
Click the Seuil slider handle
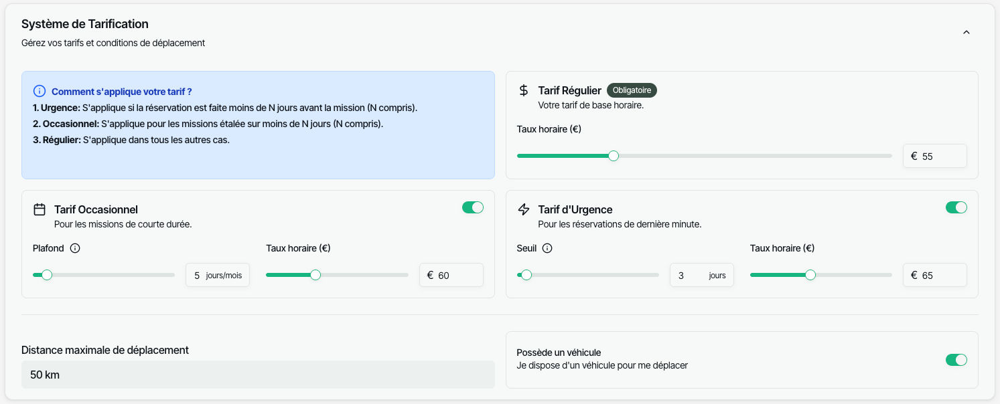coord(526,275)
